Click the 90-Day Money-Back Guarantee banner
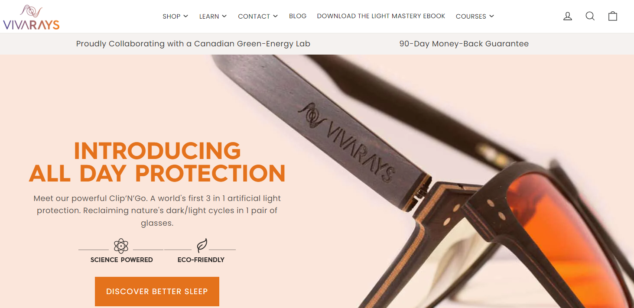The height and width of the screenshot is (308, 634). [x=464, y=44]
